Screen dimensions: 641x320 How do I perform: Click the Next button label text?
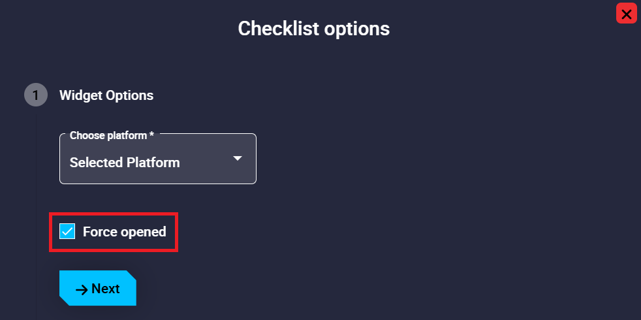click(x=105, y=289)
